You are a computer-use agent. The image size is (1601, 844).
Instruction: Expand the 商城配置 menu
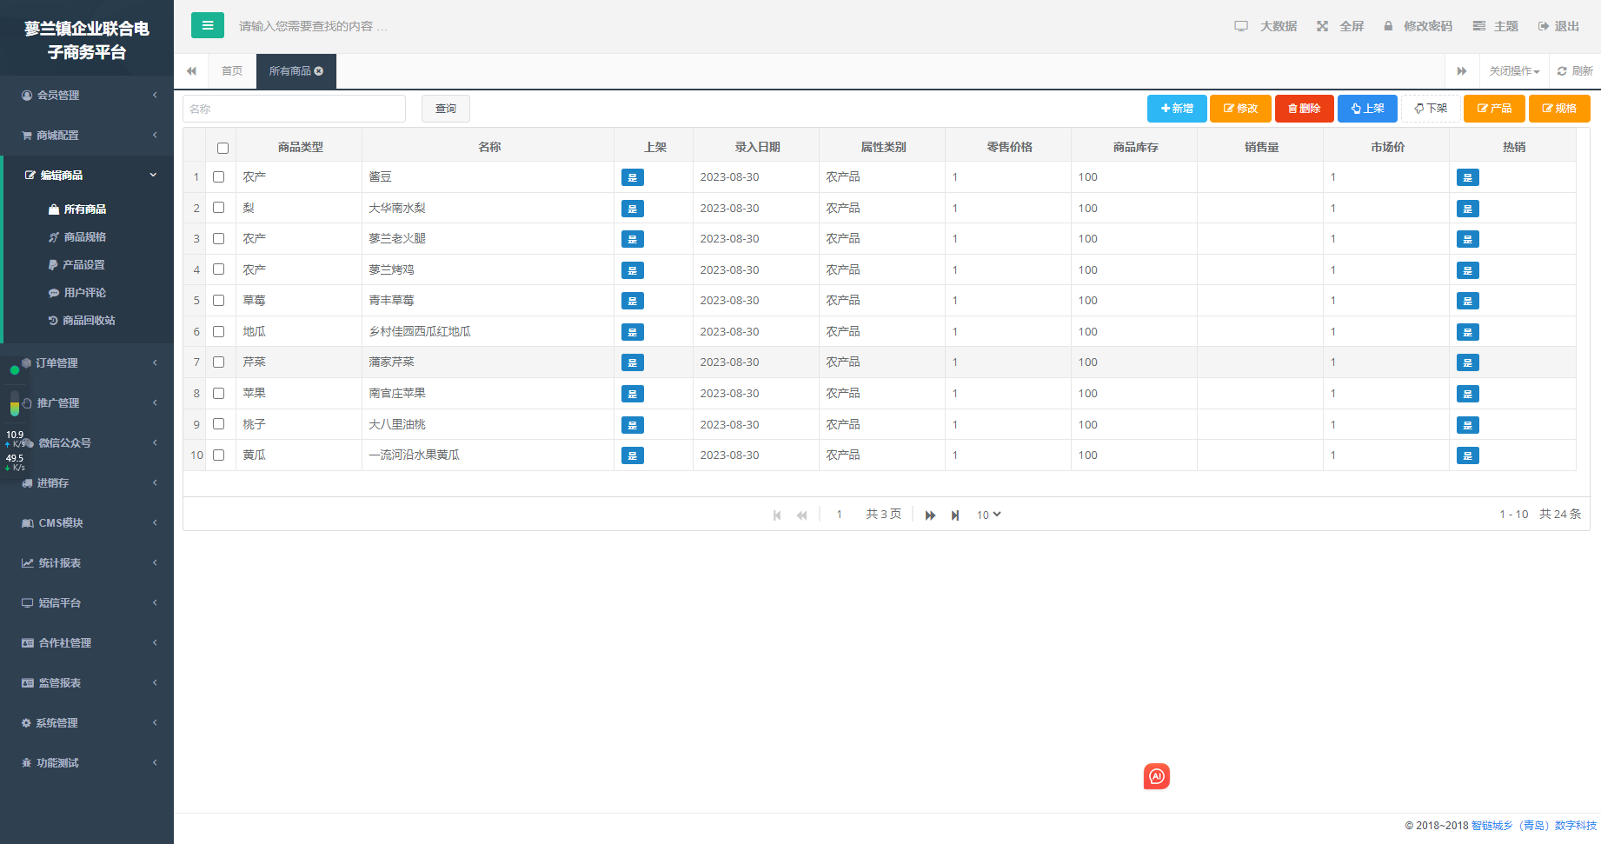[87, 135]
